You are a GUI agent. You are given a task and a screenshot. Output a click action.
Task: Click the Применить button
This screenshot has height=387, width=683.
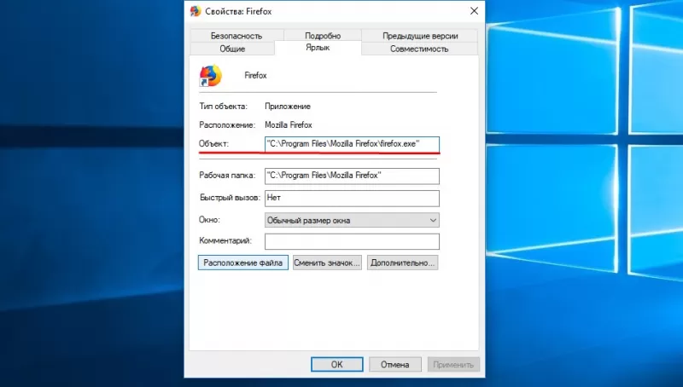click(453, 364)
